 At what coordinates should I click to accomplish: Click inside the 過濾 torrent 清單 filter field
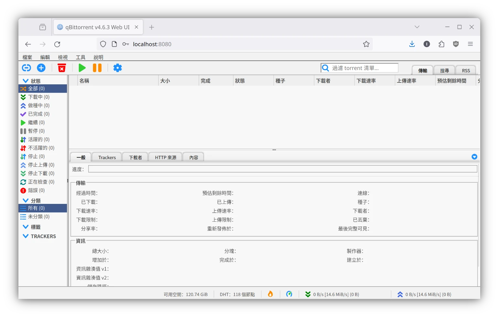tap(362, 68)
